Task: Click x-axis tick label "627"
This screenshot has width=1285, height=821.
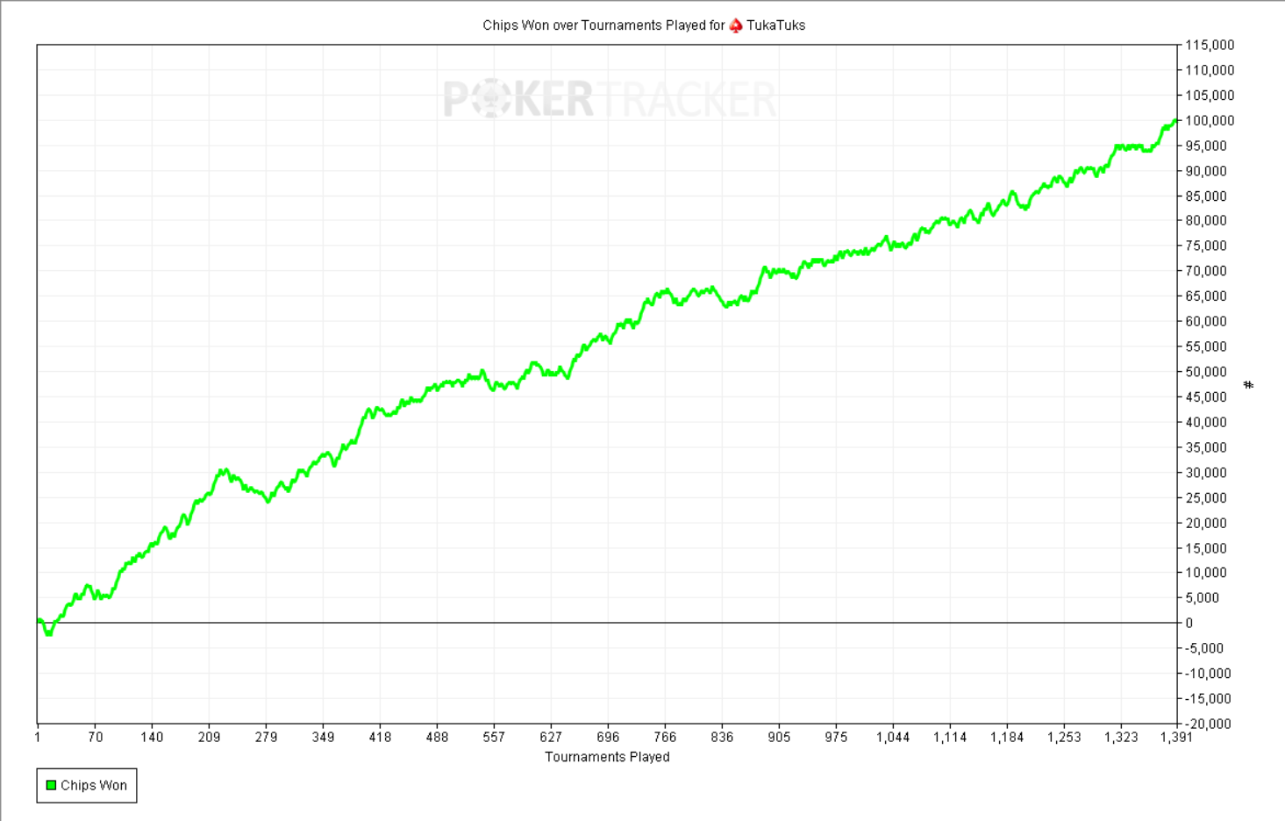Action: pos(551,737)
